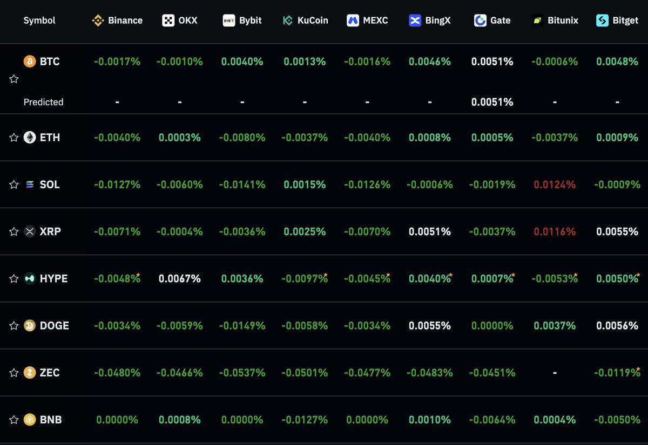Viewport: 648px width, 445px height.
Task: Select SOL Bybit rate -0.0141%
Action: [242, 184]
